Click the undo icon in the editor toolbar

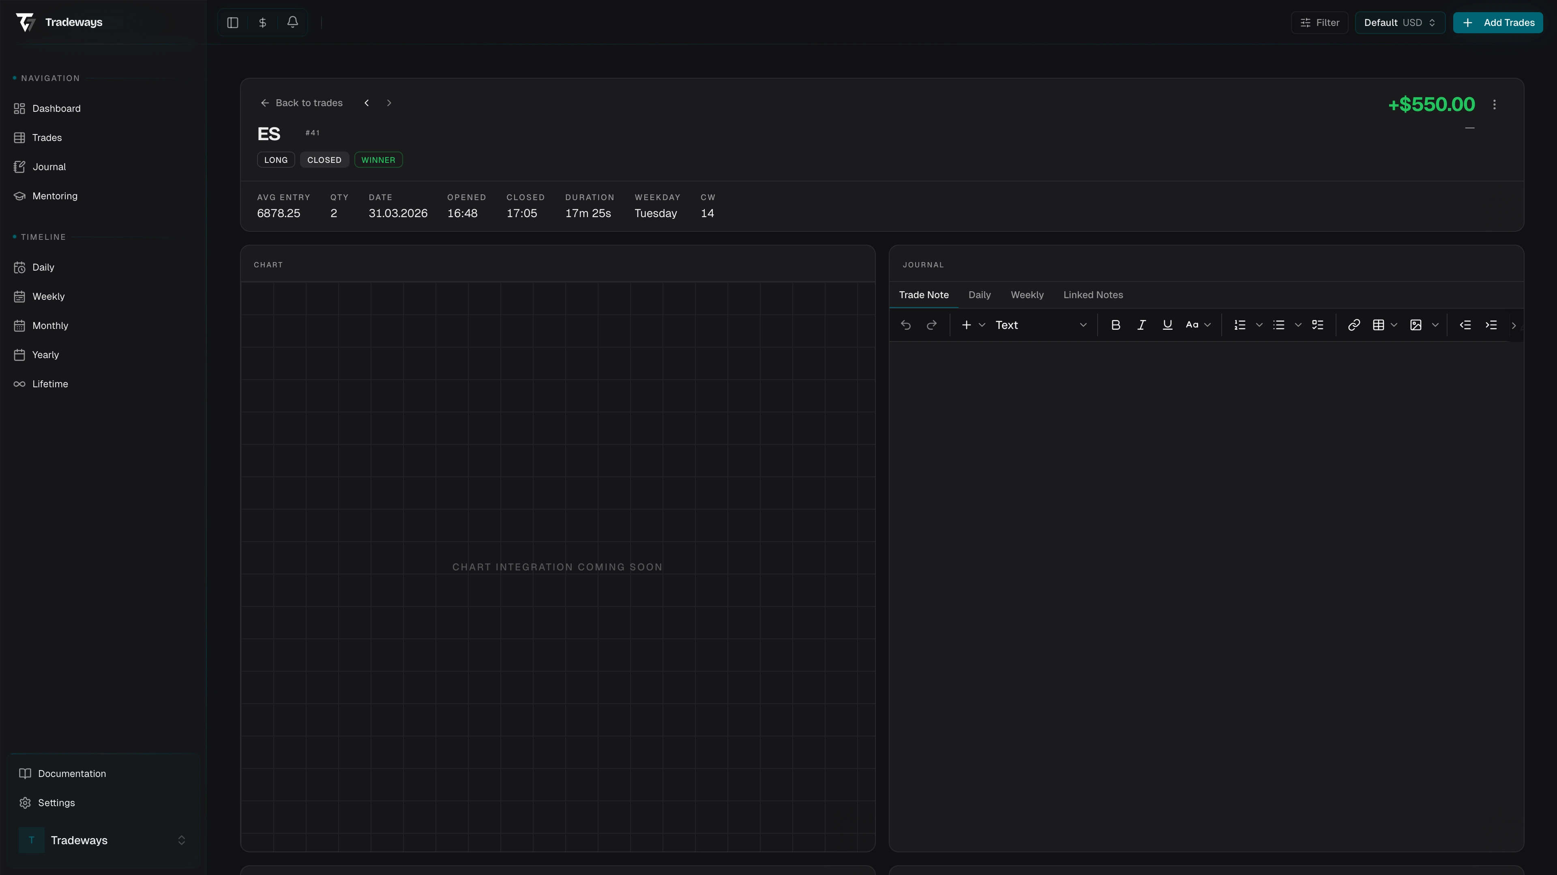[x=906, y=325]
